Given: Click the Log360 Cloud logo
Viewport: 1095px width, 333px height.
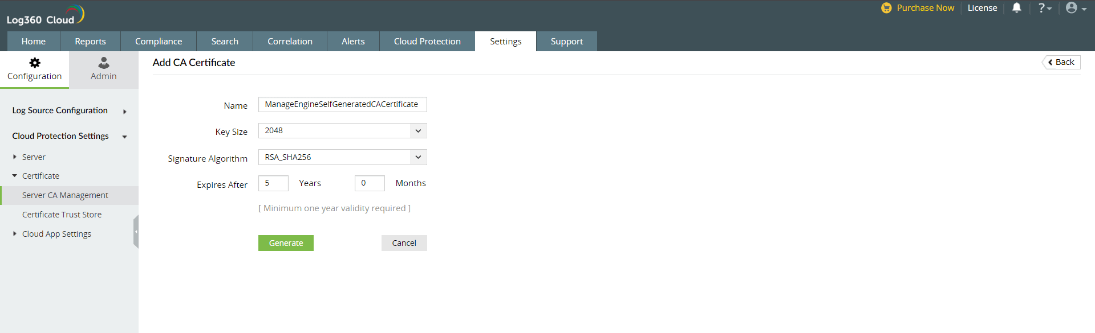Looking at the screenshot, I should point(46,15).
